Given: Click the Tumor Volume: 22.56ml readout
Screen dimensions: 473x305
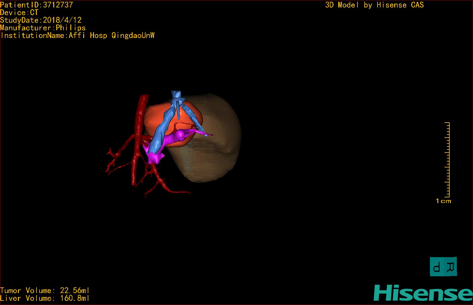Looking at the screenshot, I should point(45,291).
